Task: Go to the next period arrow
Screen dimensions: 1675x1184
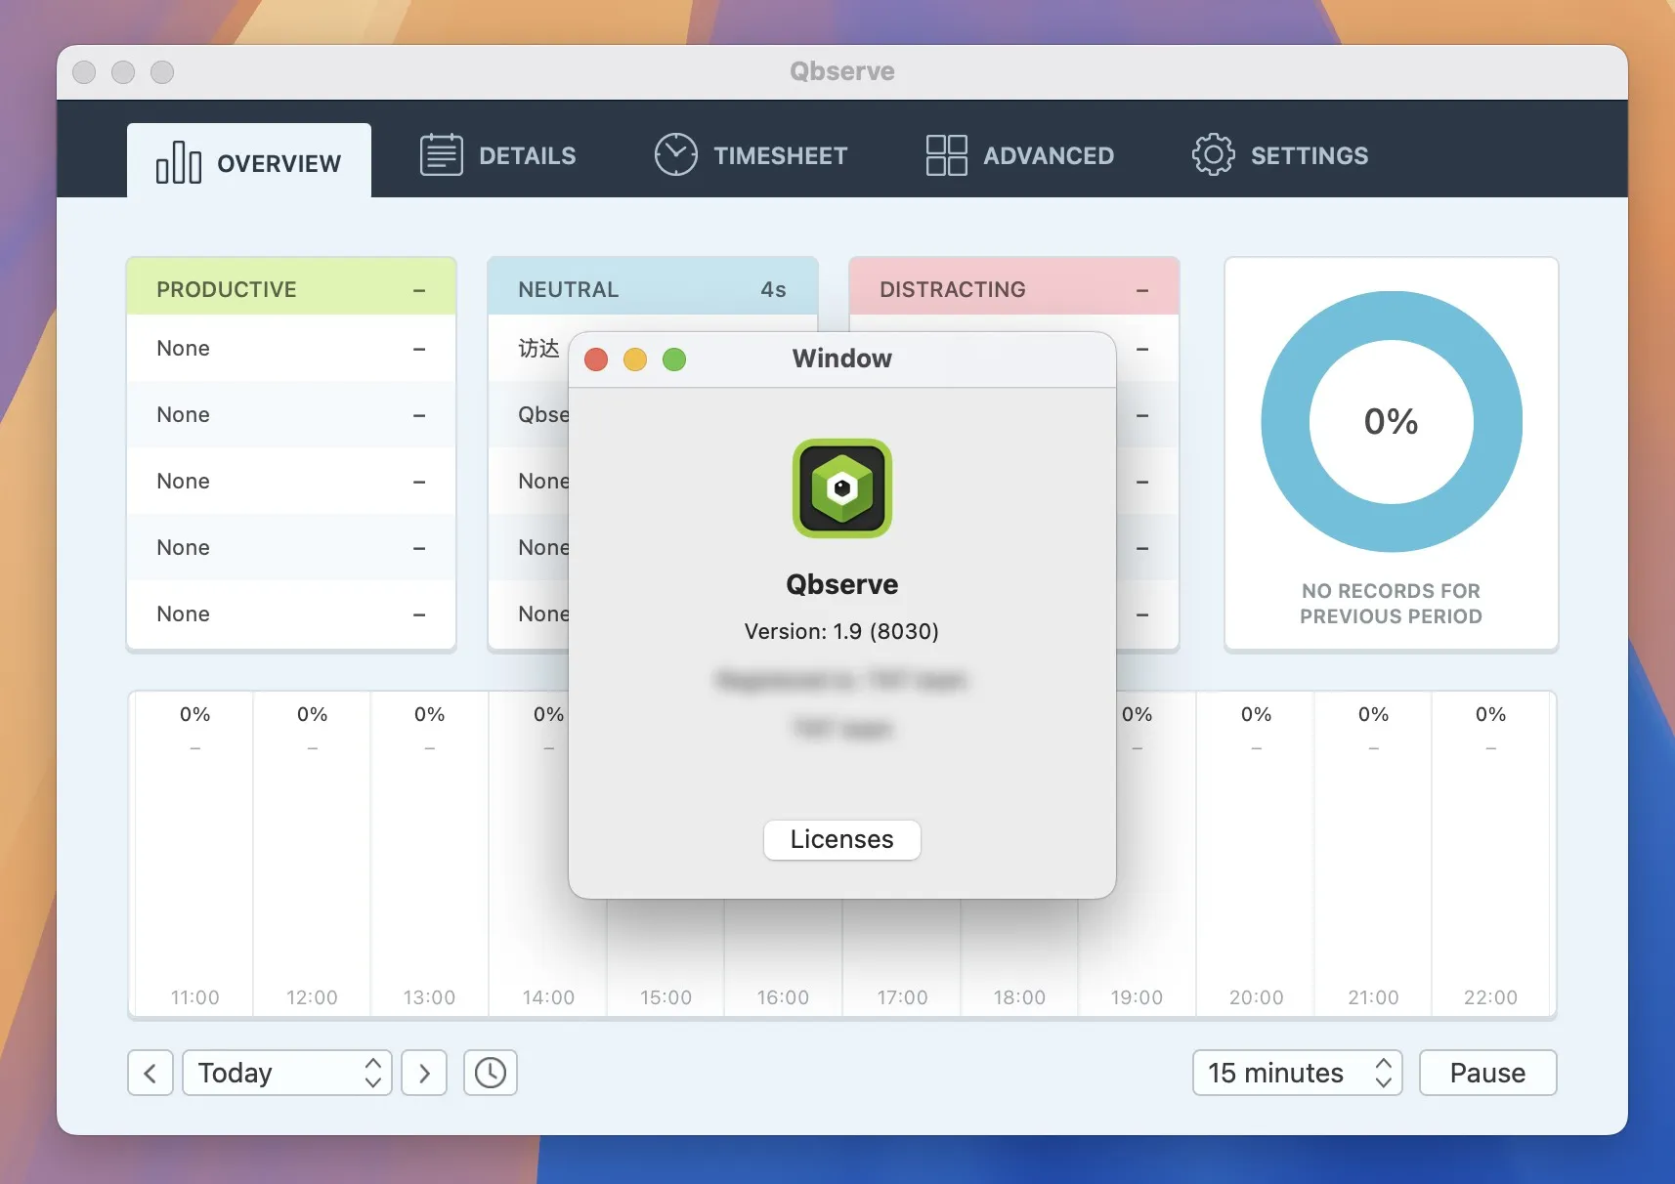Action: (424, 1073)
